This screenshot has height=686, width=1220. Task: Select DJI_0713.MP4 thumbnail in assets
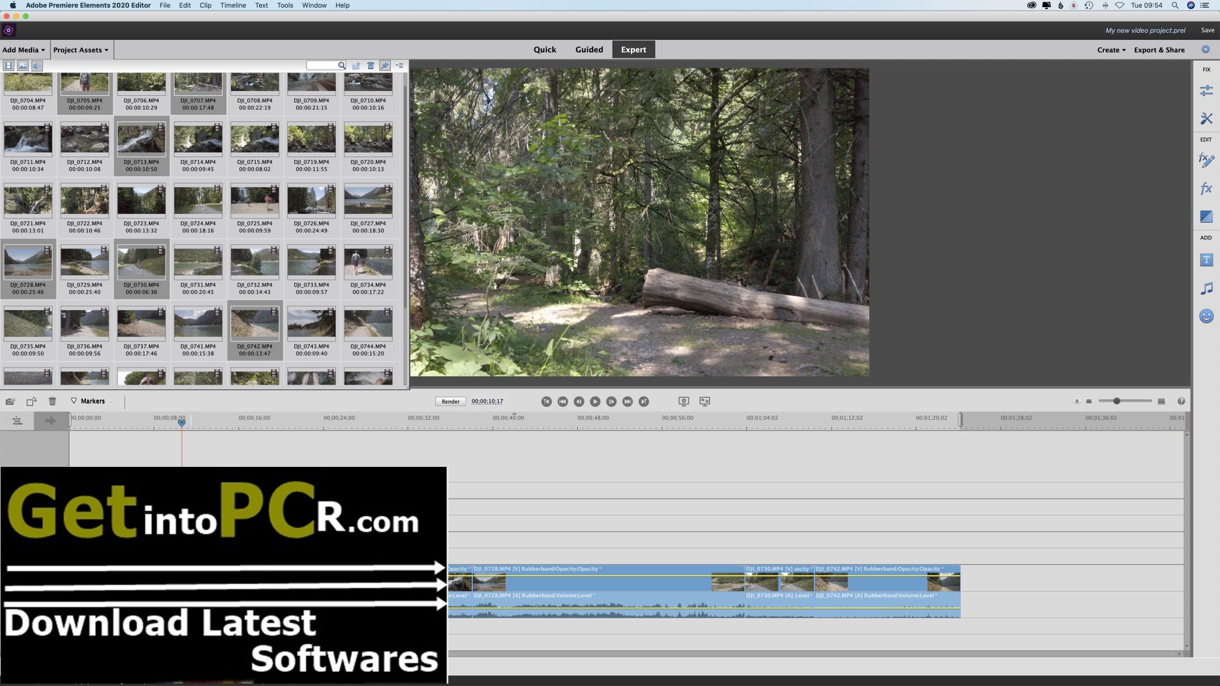[x=141, y=139]
